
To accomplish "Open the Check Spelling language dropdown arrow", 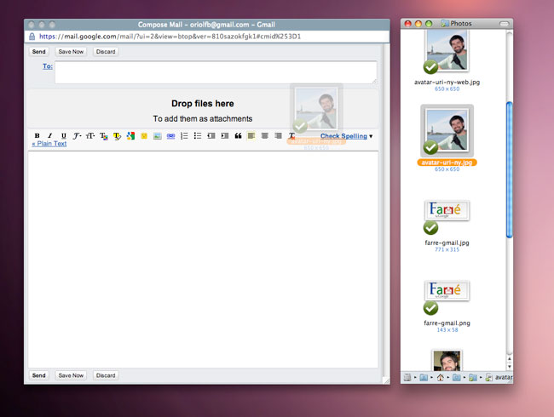I will click(x=371, y=136).
